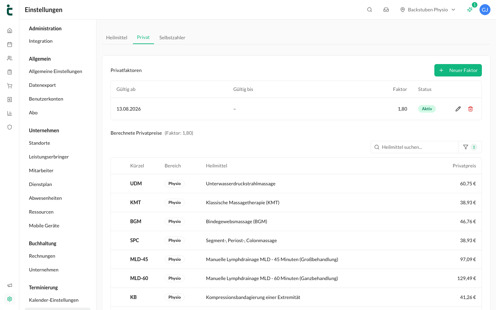Open Mitarbeiter settings
Screen dimensions: 496x310
[x=41, y=170]
